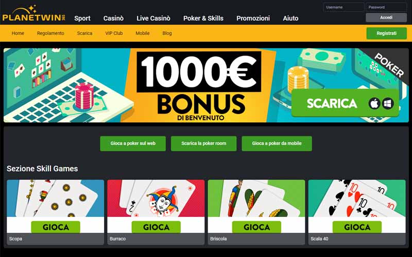Select the VIP Club tab
This screenshot has width=412, height=257.
pos(114,33)
